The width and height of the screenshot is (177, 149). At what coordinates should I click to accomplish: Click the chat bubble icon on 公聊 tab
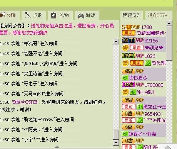[3, 15]
